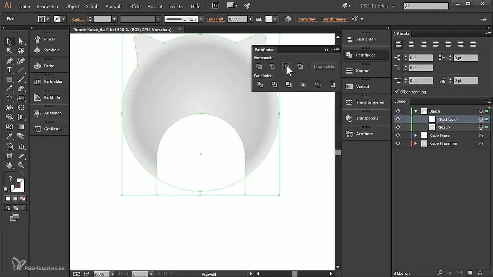Expand the Katze Ohren layer
This screenshot has width=493, height=277.
tap(416, 135)
